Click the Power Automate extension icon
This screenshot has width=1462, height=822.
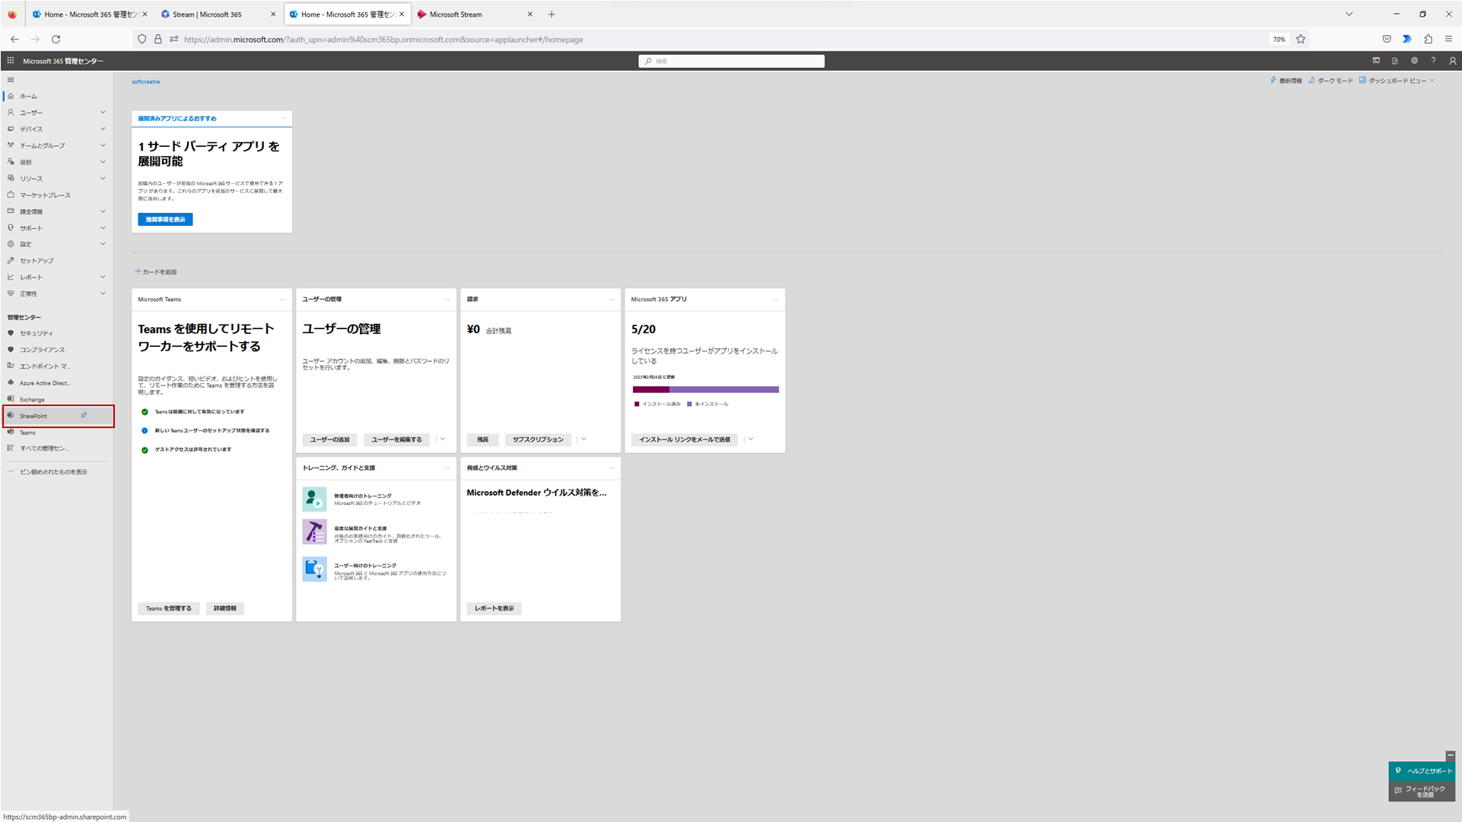(x=1407, y=39)
